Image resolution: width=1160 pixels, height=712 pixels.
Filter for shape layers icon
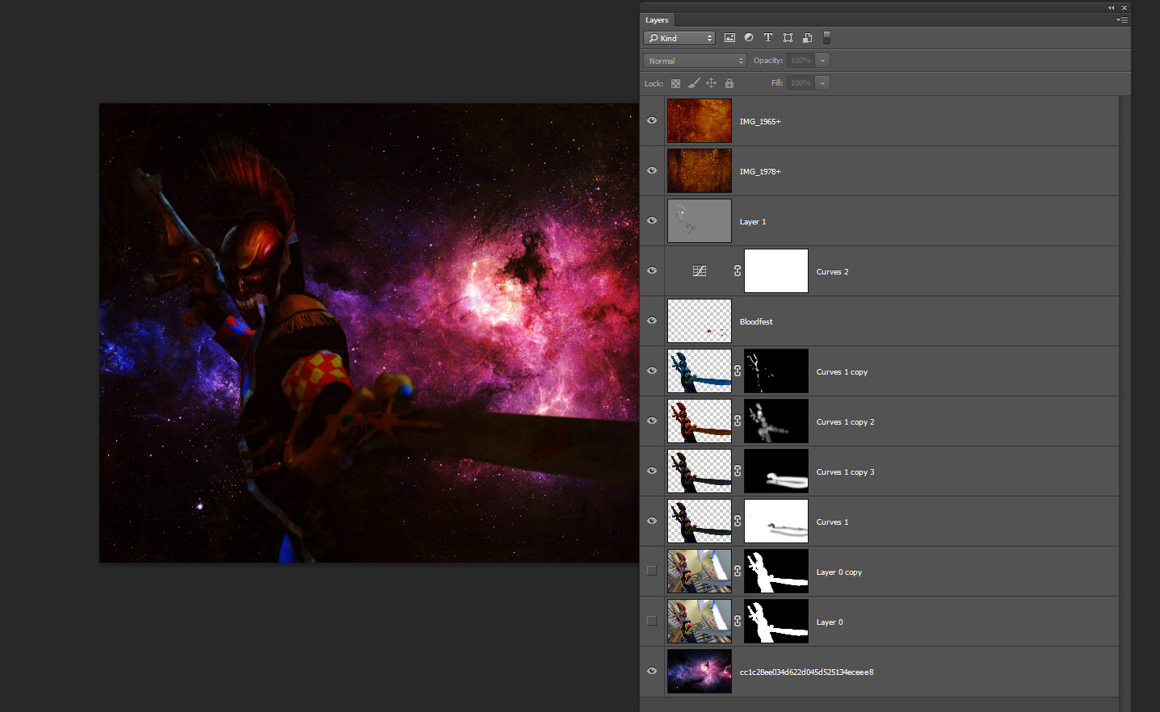click(788, 38)
